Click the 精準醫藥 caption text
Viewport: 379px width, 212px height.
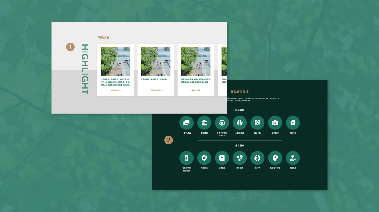pyautogui.click(x=240, y=168)
